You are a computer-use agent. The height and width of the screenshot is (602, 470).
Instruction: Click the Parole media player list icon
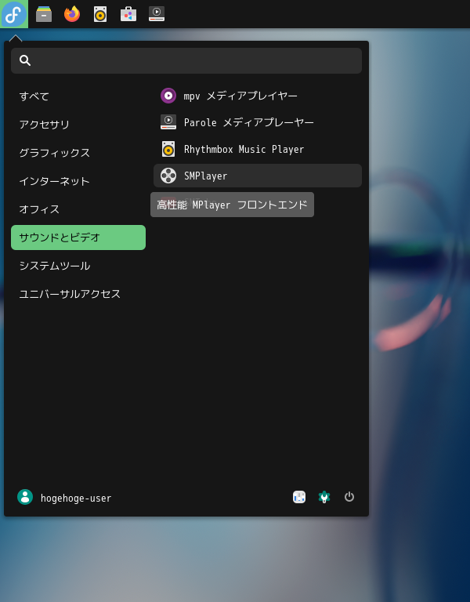(168, 122)
